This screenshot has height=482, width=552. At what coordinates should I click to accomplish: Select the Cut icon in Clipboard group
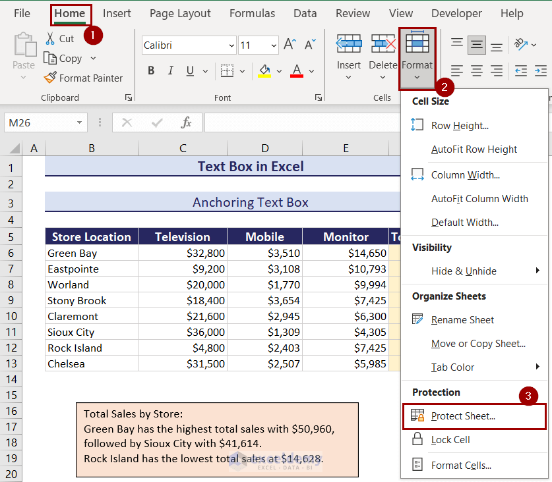[x=49, y=38]
